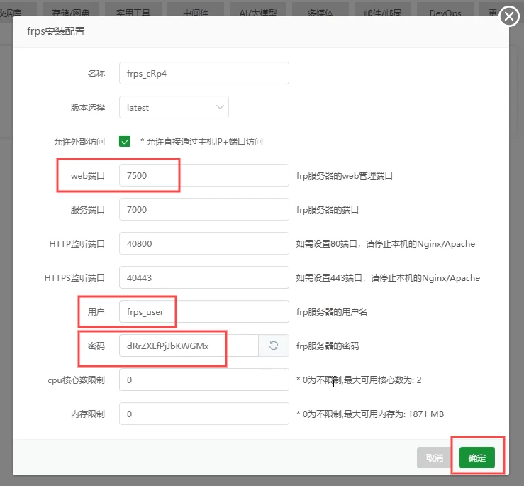524x486 pixels.
Task: Toggle 允许外部访问 checkbox
Action: pyautogui.click(x=125, y=141)
